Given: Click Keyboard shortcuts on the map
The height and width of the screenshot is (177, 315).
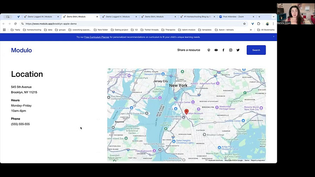Looking at the screenshot, I should coord(215,160).
